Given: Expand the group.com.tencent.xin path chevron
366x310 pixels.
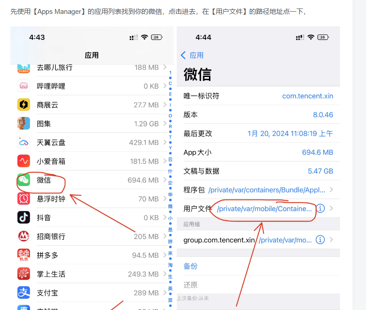Looking at the screenshot, I should [332, 240].
